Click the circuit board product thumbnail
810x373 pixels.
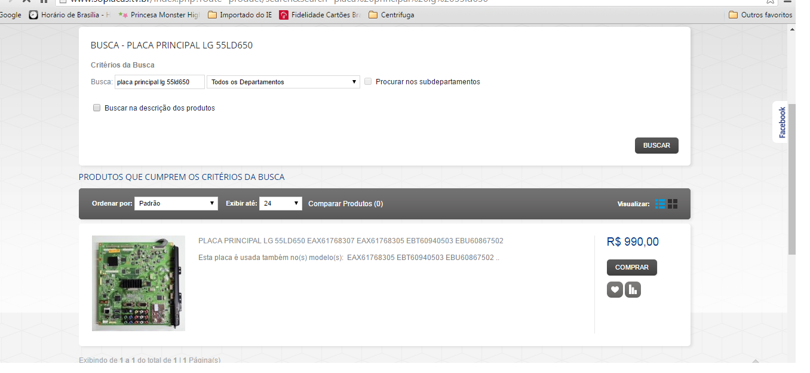click(x=139, y=283)
